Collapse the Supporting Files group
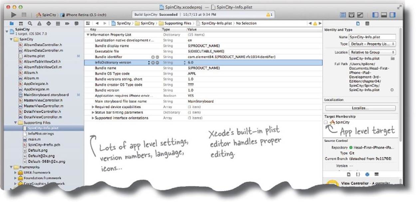 pyautogui.click(x=16, y=123)
